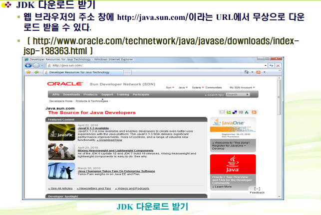
Task: Open the recent pages dropdown beside Forward
Action: click(42, 66)
